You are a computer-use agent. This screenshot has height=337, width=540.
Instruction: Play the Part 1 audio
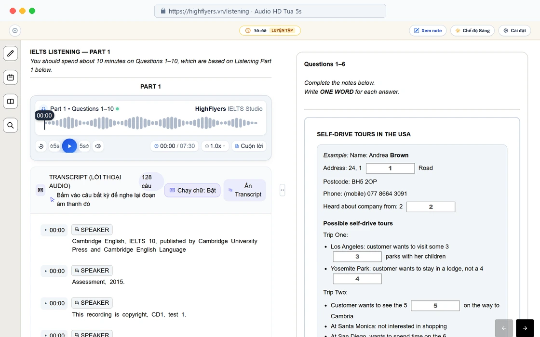coord(69,146)
